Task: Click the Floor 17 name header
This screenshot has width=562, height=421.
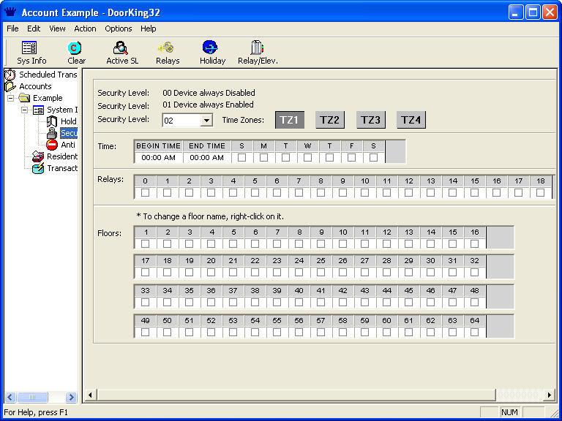Action: 145,261
